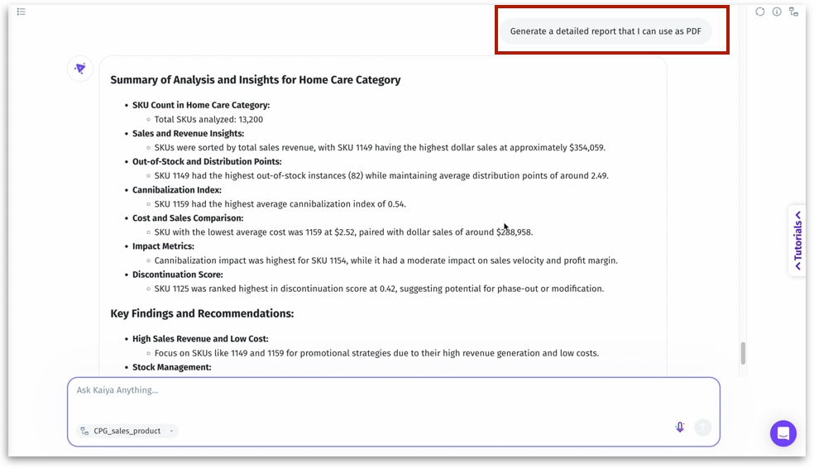Click the Kaiya assistant avatar icon
814x468 pixels.
80,69
